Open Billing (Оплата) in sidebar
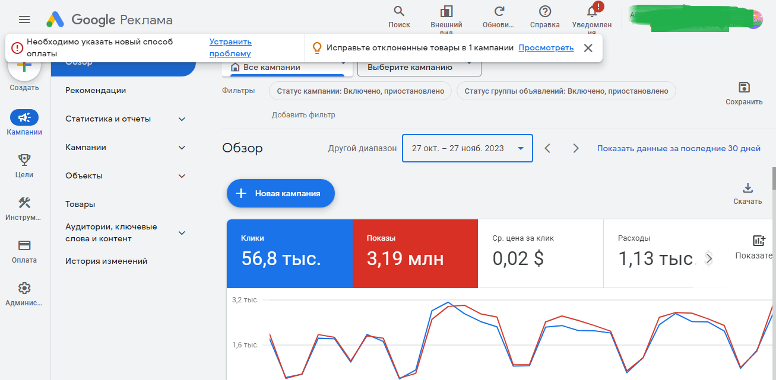Image resolution: width=776 pixels, height=380 pixels. coord(24,245)
